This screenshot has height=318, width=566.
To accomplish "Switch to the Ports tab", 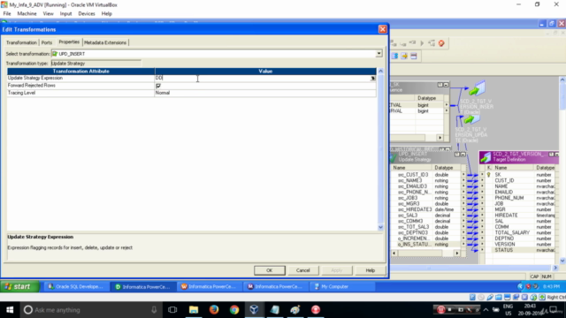I will [47, 42].
